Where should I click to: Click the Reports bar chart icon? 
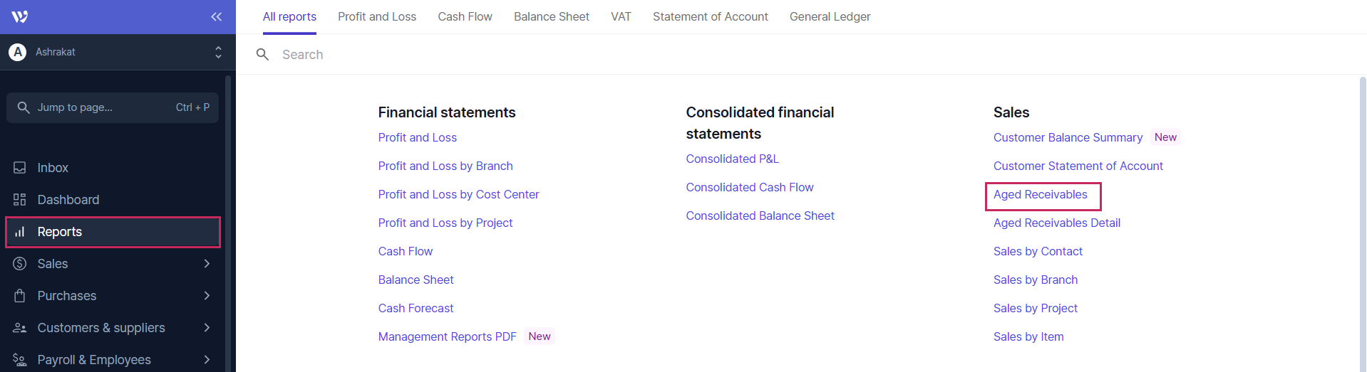[20, 232]
